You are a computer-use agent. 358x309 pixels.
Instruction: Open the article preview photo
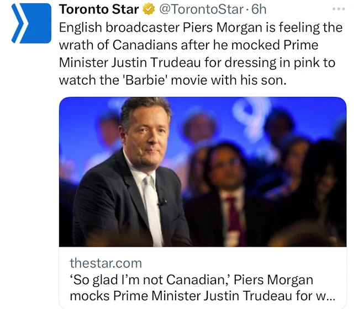[202, 172]
